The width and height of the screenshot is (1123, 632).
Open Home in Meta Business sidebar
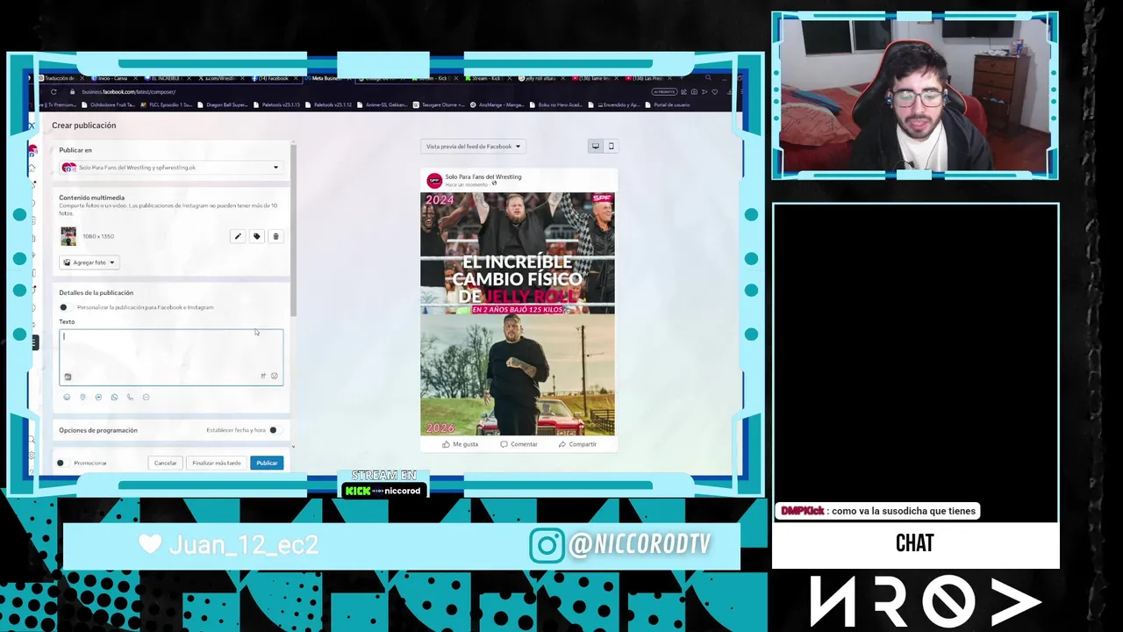click(x=32, y=168)
